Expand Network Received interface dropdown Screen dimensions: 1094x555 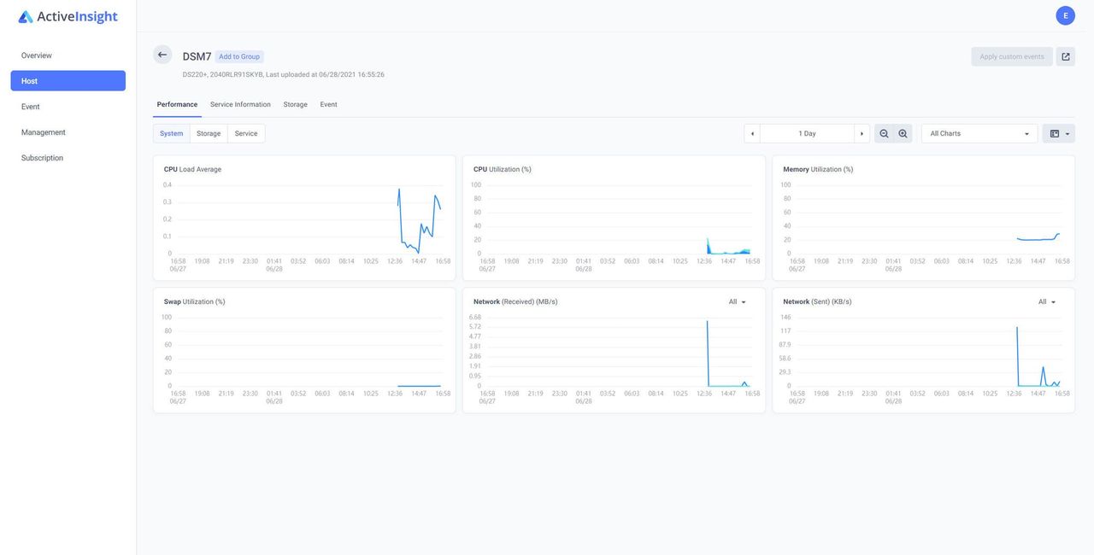(738, 301)
